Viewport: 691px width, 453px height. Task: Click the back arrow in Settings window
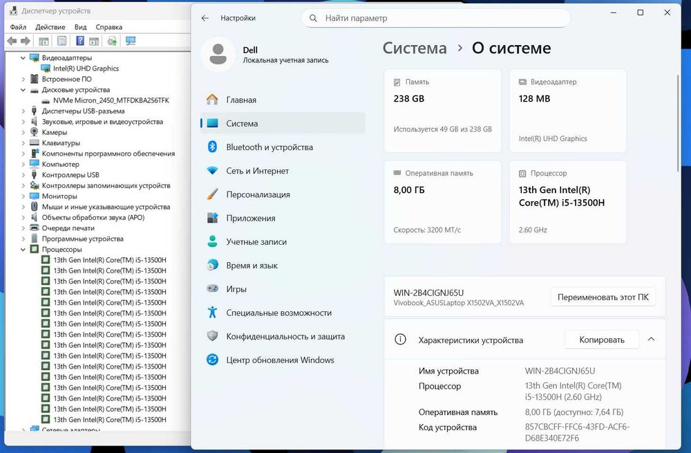[x=205, y=18]
